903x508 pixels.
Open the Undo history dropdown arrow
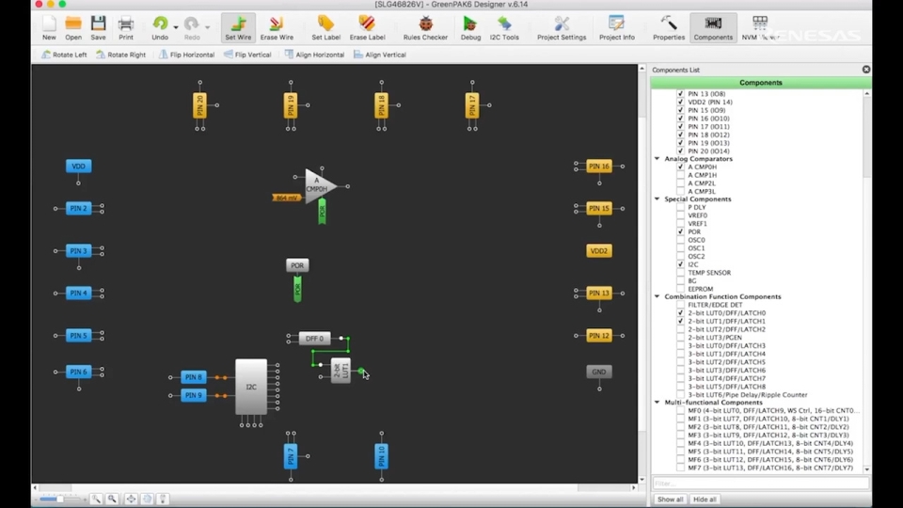pyautogui.click(x=176, y=27)
